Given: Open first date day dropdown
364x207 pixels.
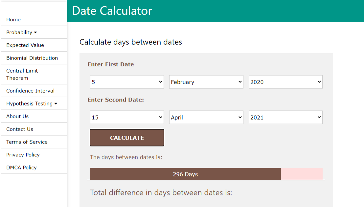Looking at the screenshot, I should pyautogui.click(x=127, y=82).
